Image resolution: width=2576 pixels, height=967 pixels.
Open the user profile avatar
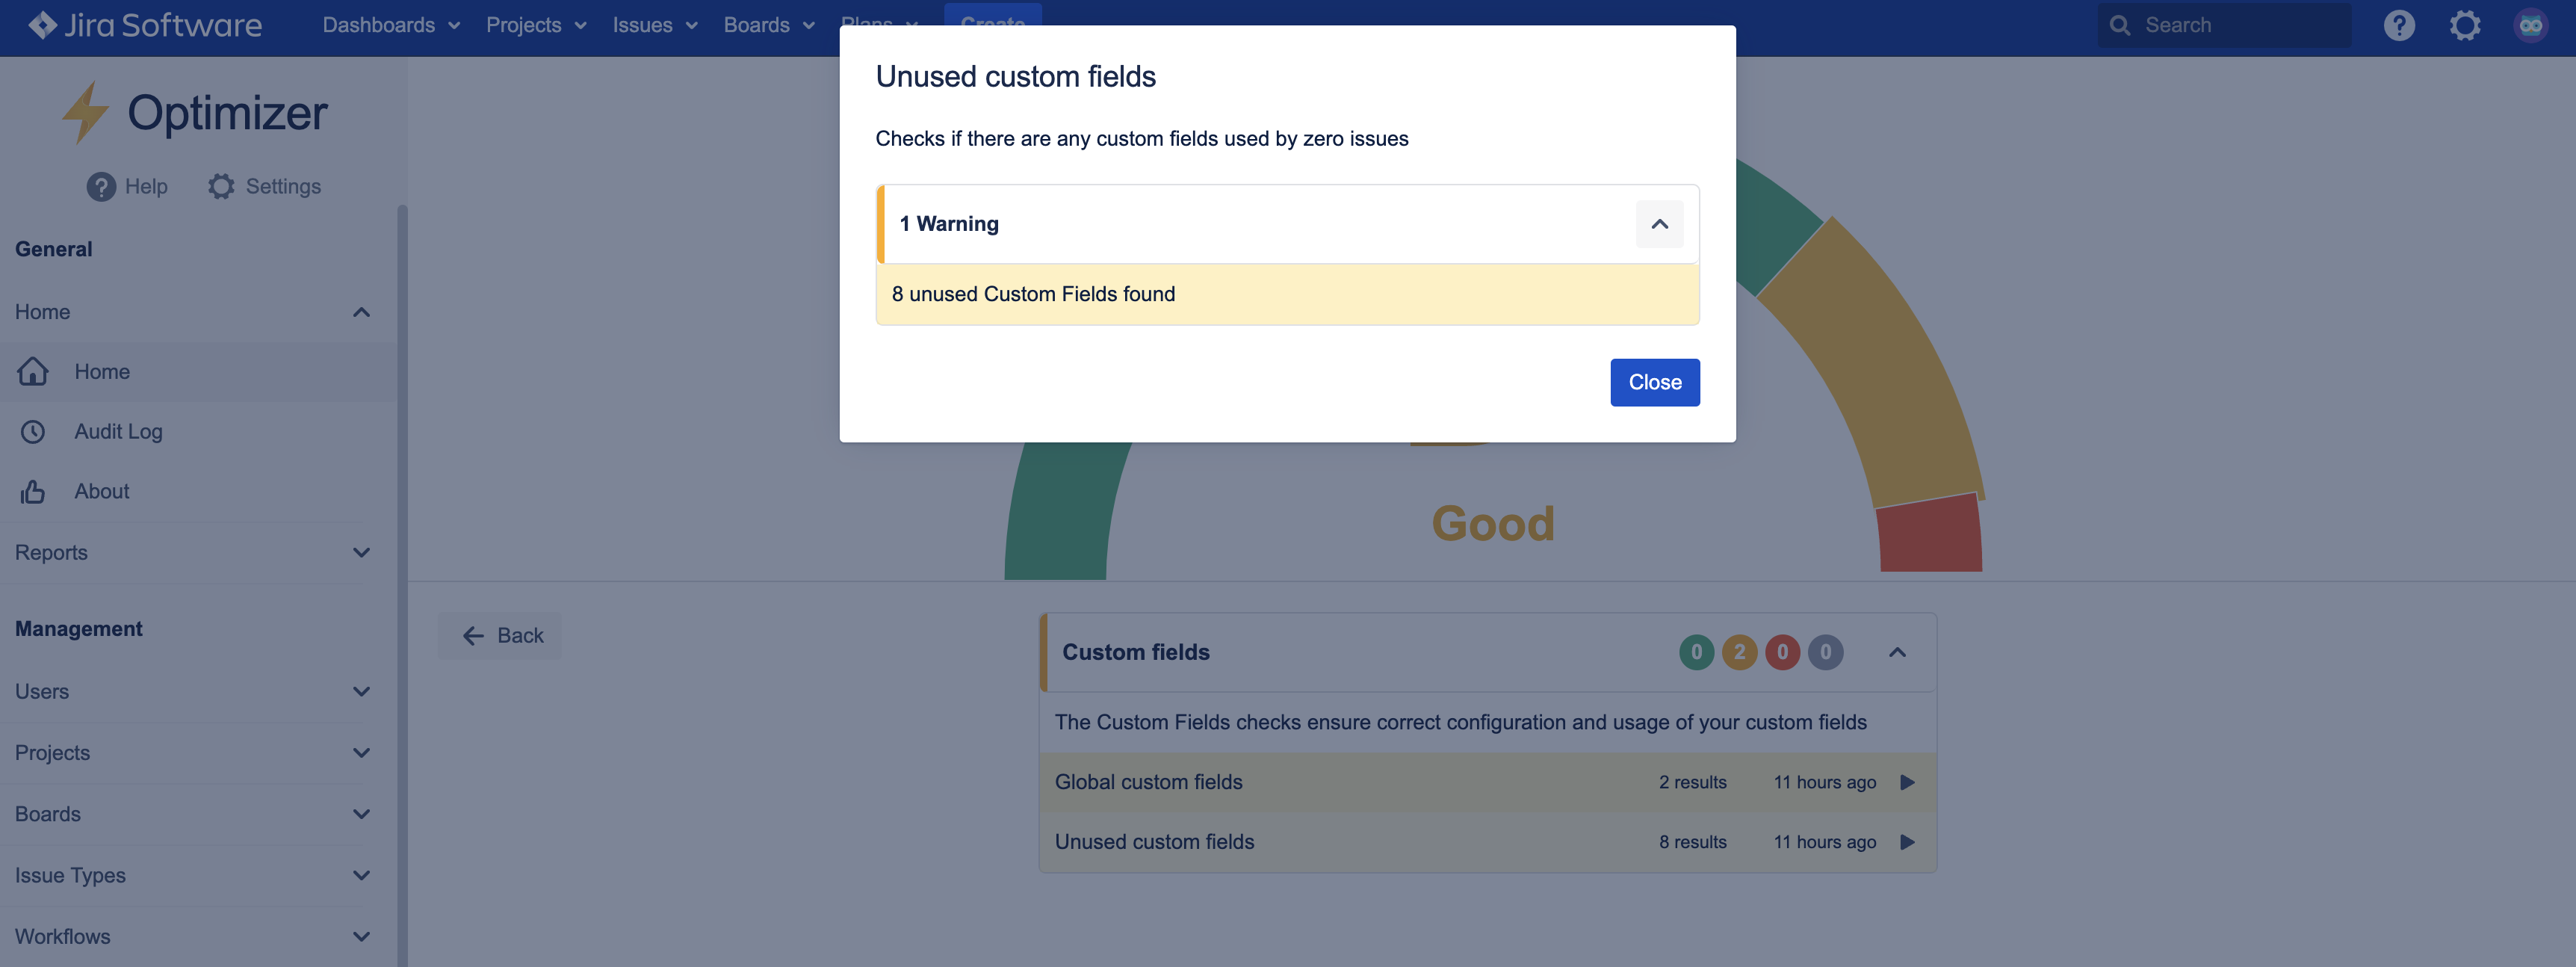[x=2530, y=25]
